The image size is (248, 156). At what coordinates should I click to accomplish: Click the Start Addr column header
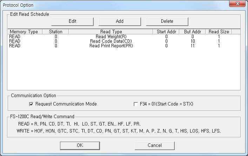(x=166, y=32)
